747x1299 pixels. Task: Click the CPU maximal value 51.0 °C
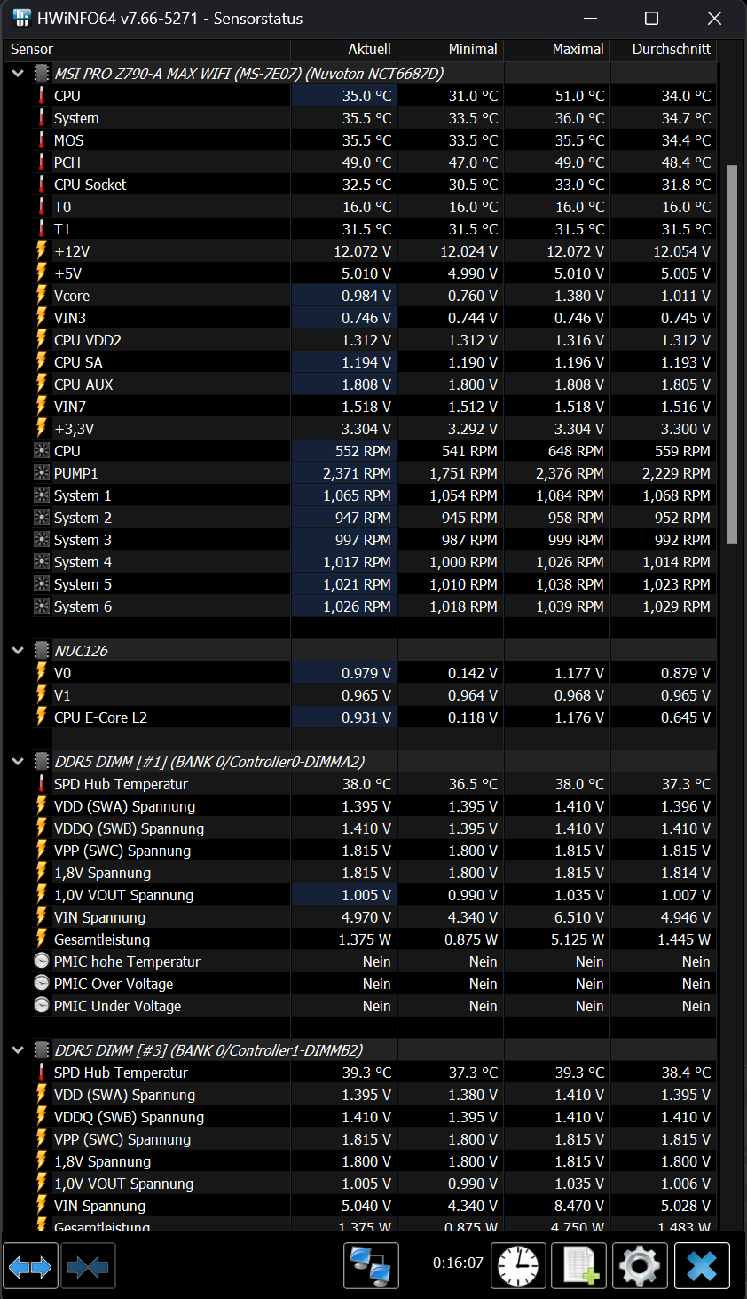pos(579,96)
